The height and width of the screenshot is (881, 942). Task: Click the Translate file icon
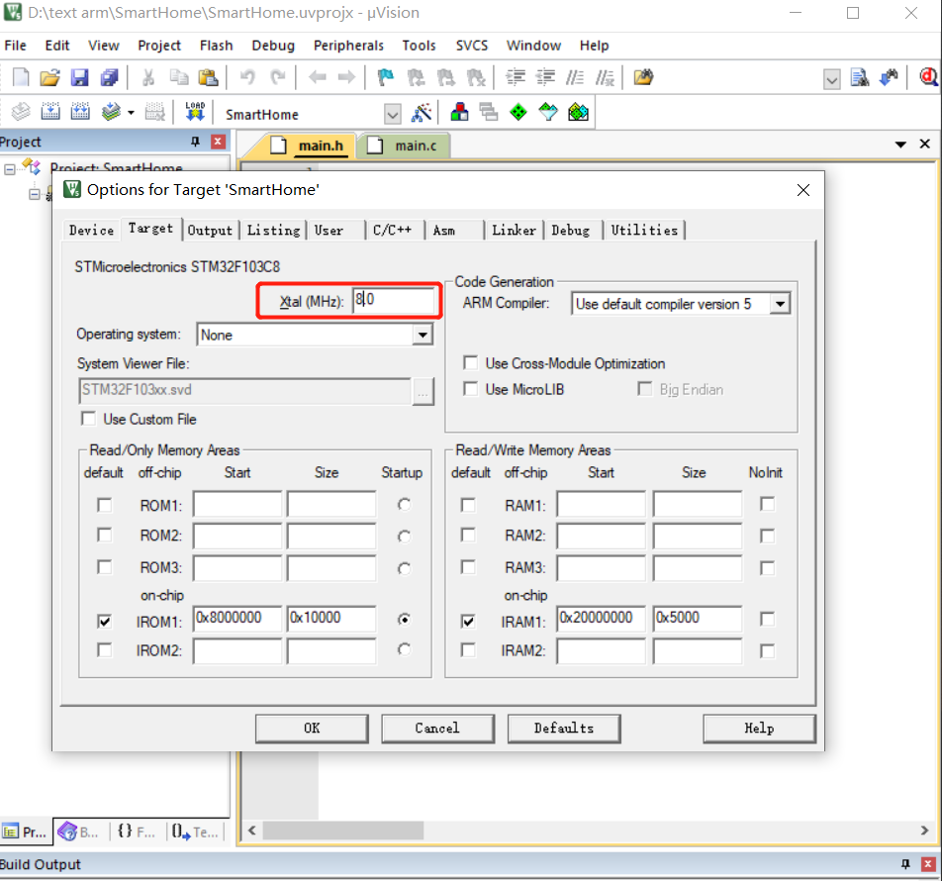21,112
